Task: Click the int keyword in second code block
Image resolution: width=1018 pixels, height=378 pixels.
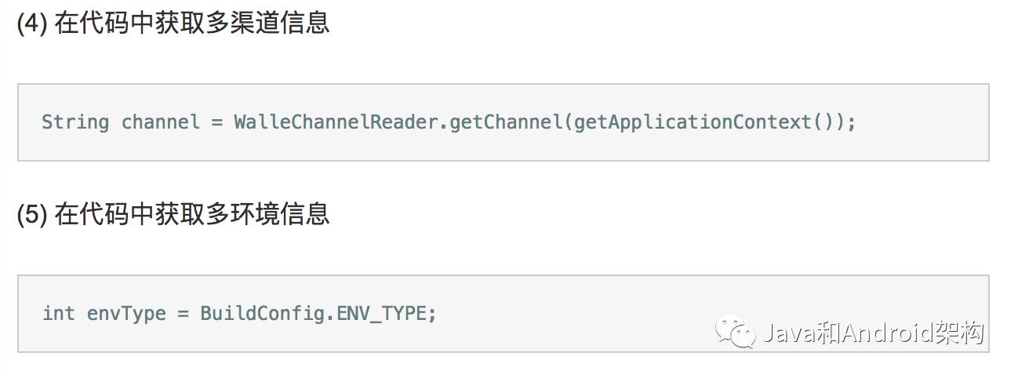Action: coord(59,314)
